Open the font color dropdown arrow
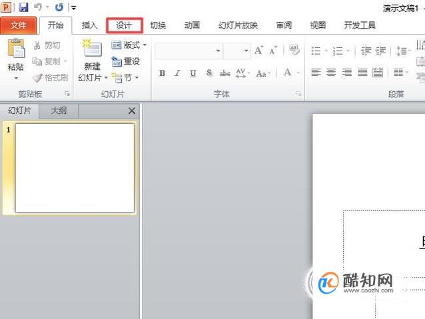Viewport: 425px width, 319px height. [x=298, y=73]
